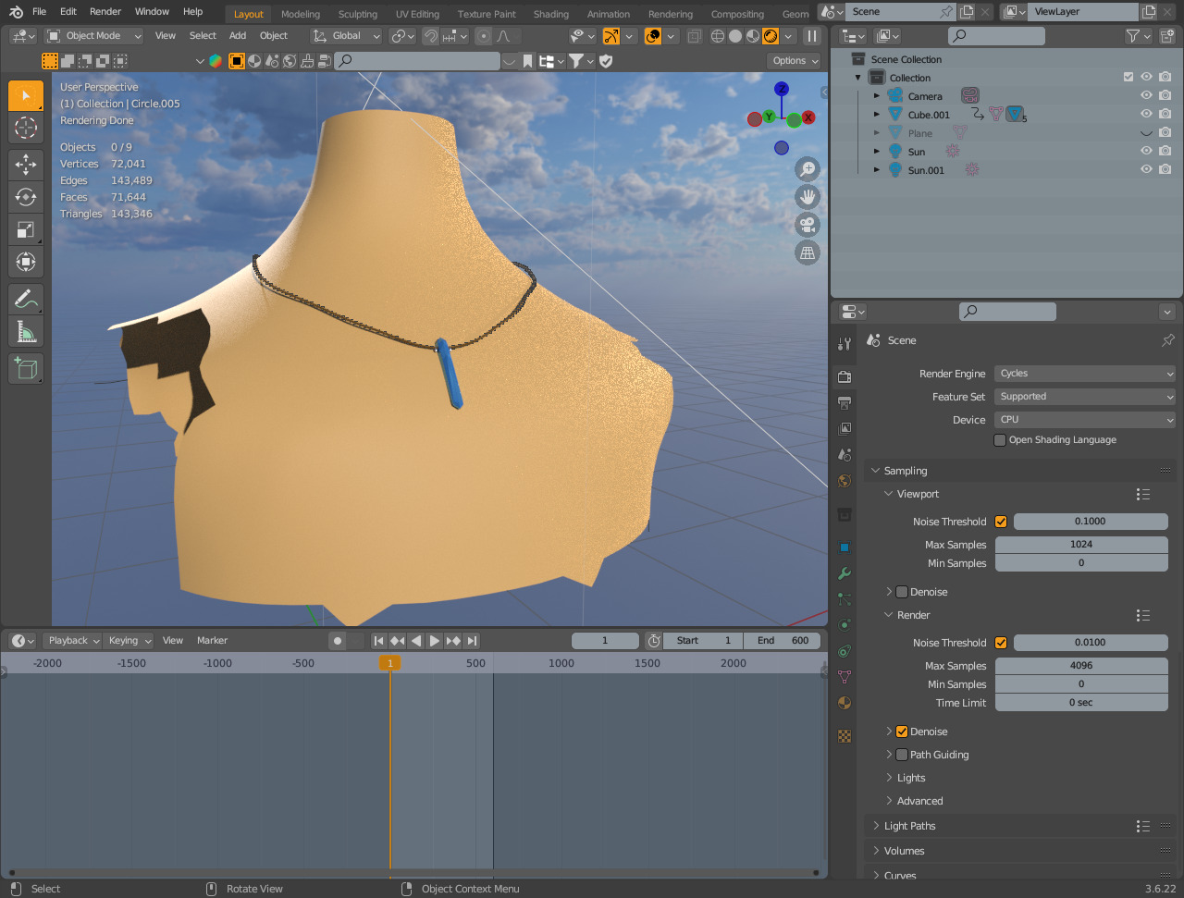The height and width of the screenshot is (898, 1184).
Task: Open Material properties tab
Action: pos(845,703)
